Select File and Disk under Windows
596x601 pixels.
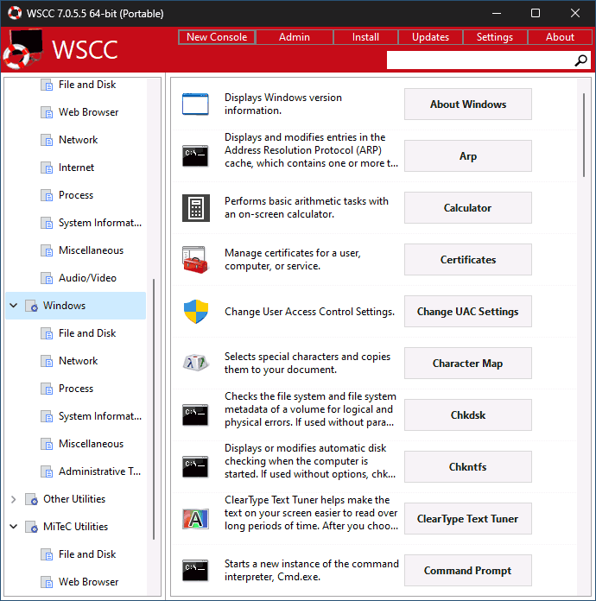coord(87,333)
